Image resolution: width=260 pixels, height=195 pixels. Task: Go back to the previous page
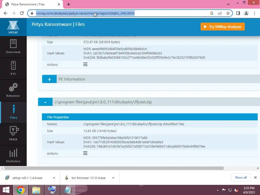tap(6, 13)
